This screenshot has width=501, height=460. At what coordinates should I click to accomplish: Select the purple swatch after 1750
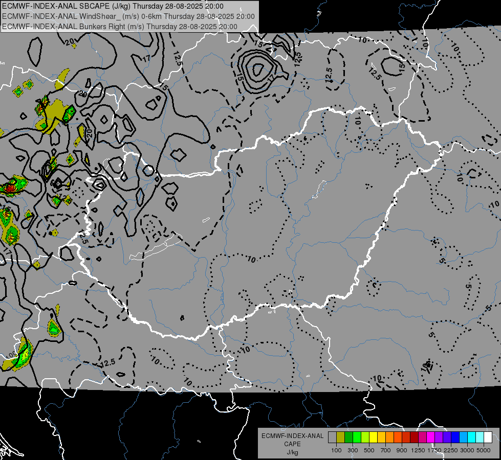point(439,437)
